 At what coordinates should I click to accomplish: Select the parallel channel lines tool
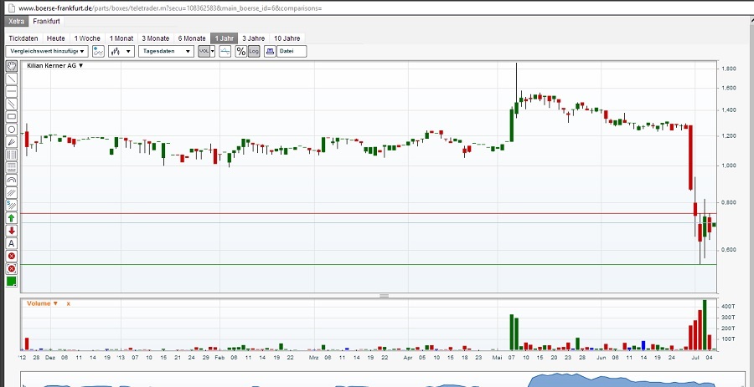[x=12, y=104]
